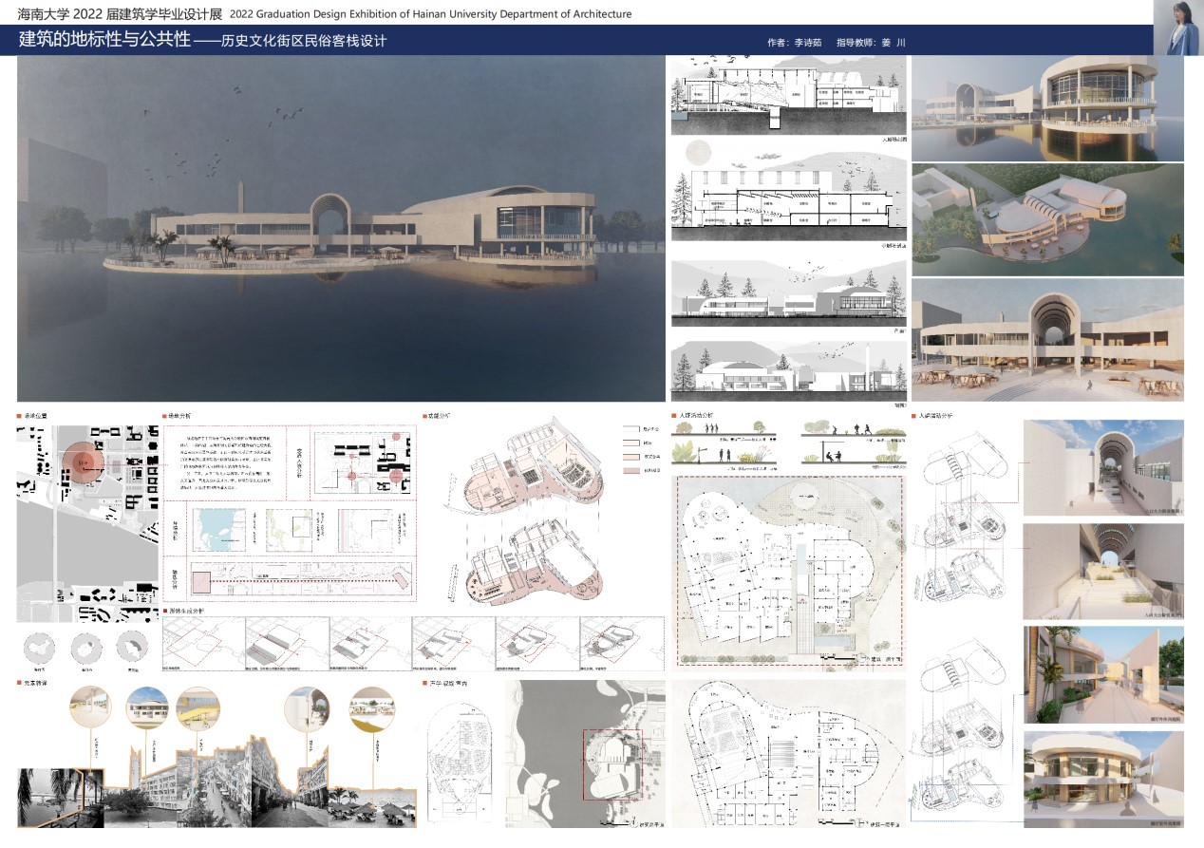The width and height of the screenshot is (1204, 848).
Task: Click the English exhibition title in header
Action: 430,15
